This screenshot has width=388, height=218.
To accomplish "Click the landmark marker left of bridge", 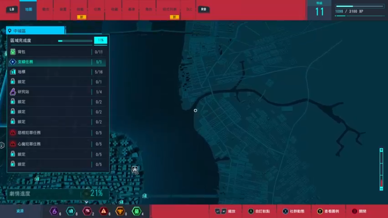I will 145,196.
